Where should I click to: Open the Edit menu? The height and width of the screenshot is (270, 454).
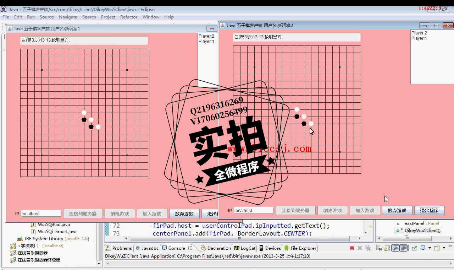click(x=18, y=17)
